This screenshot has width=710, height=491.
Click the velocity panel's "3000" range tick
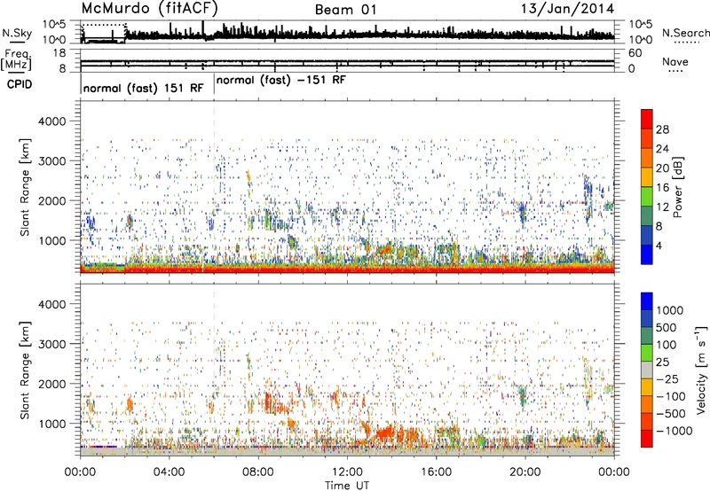(x=51, y=344)
